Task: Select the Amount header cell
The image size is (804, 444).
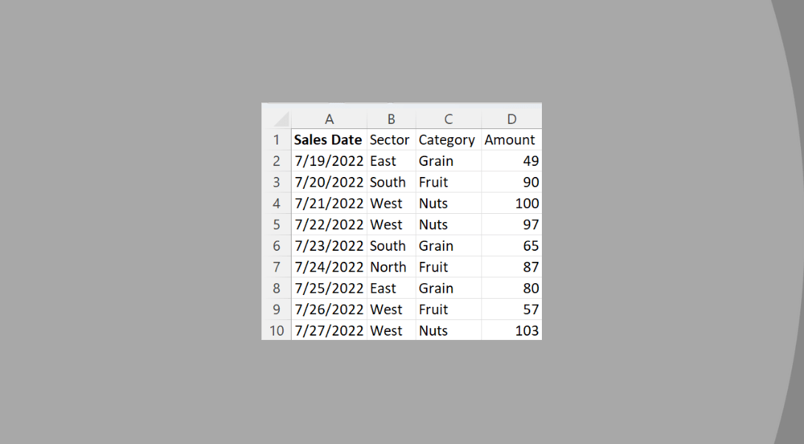Action: click(x=510, y=139)
